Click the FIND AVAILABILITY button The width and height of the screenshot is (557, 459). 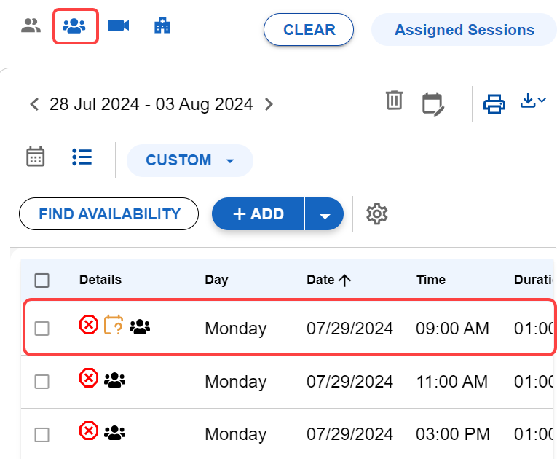coord(109,214)
